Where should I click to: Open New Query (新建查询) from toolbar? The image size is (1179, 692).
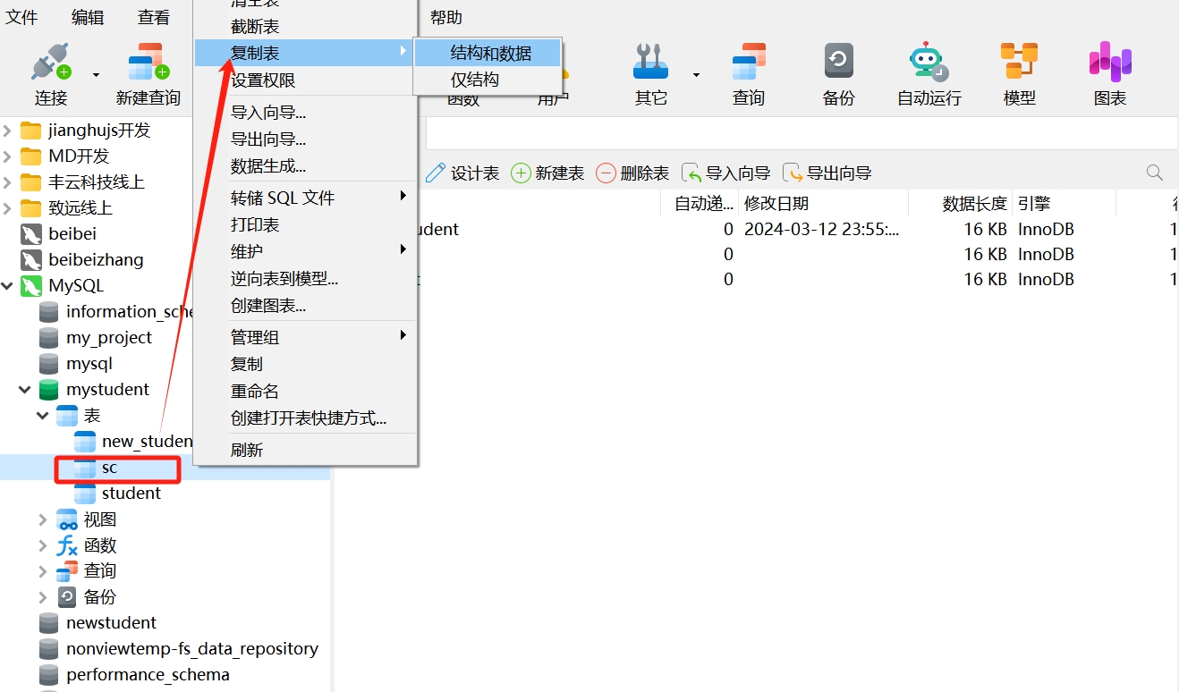pyautogui.click(x=148, y=64)
